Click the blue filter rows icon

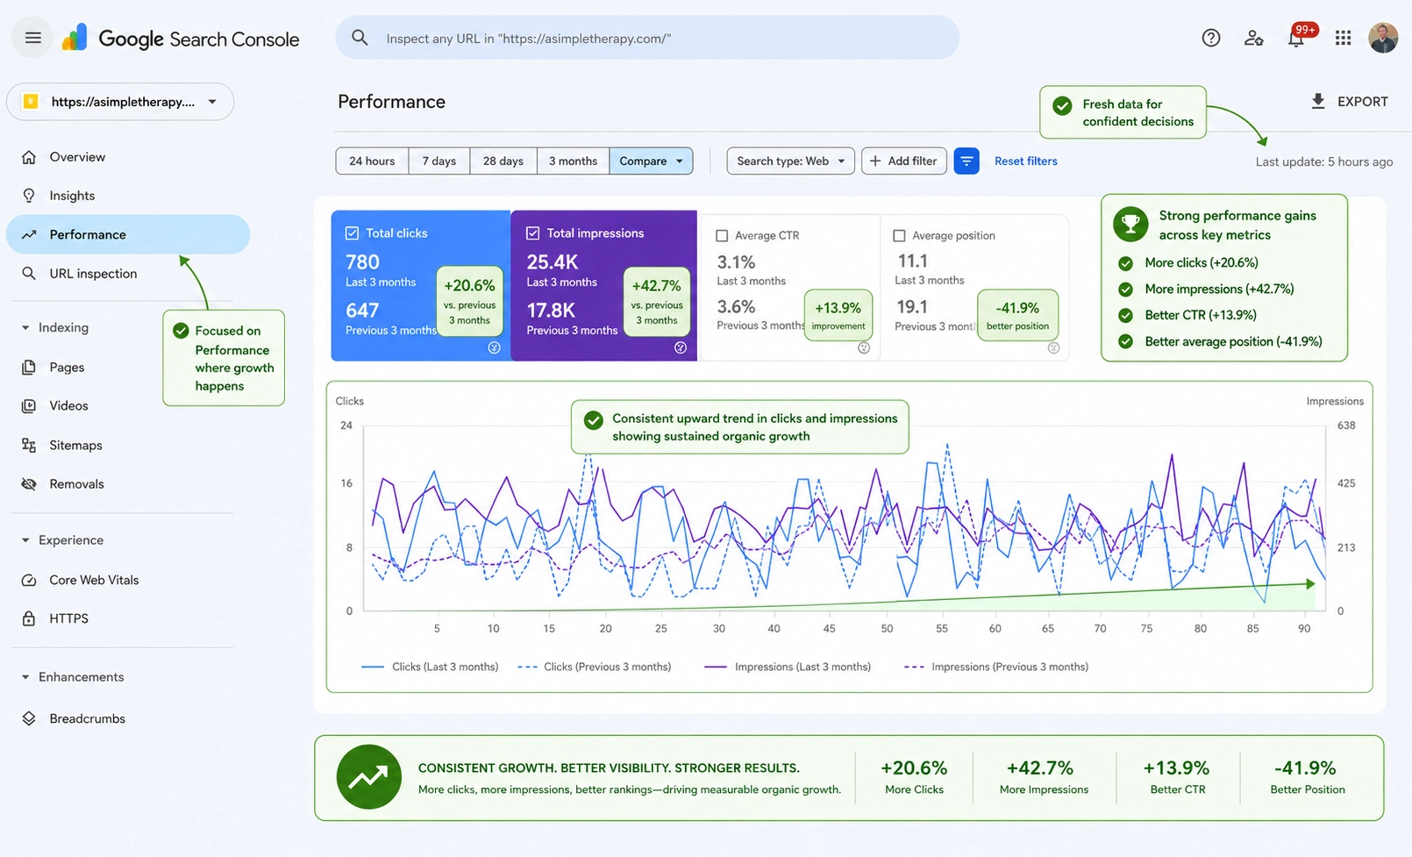tap(966, 161)
